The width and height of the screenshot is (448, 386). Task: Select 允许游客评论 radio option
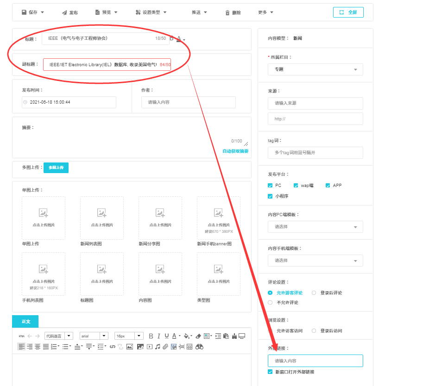[x=270, y=293]
